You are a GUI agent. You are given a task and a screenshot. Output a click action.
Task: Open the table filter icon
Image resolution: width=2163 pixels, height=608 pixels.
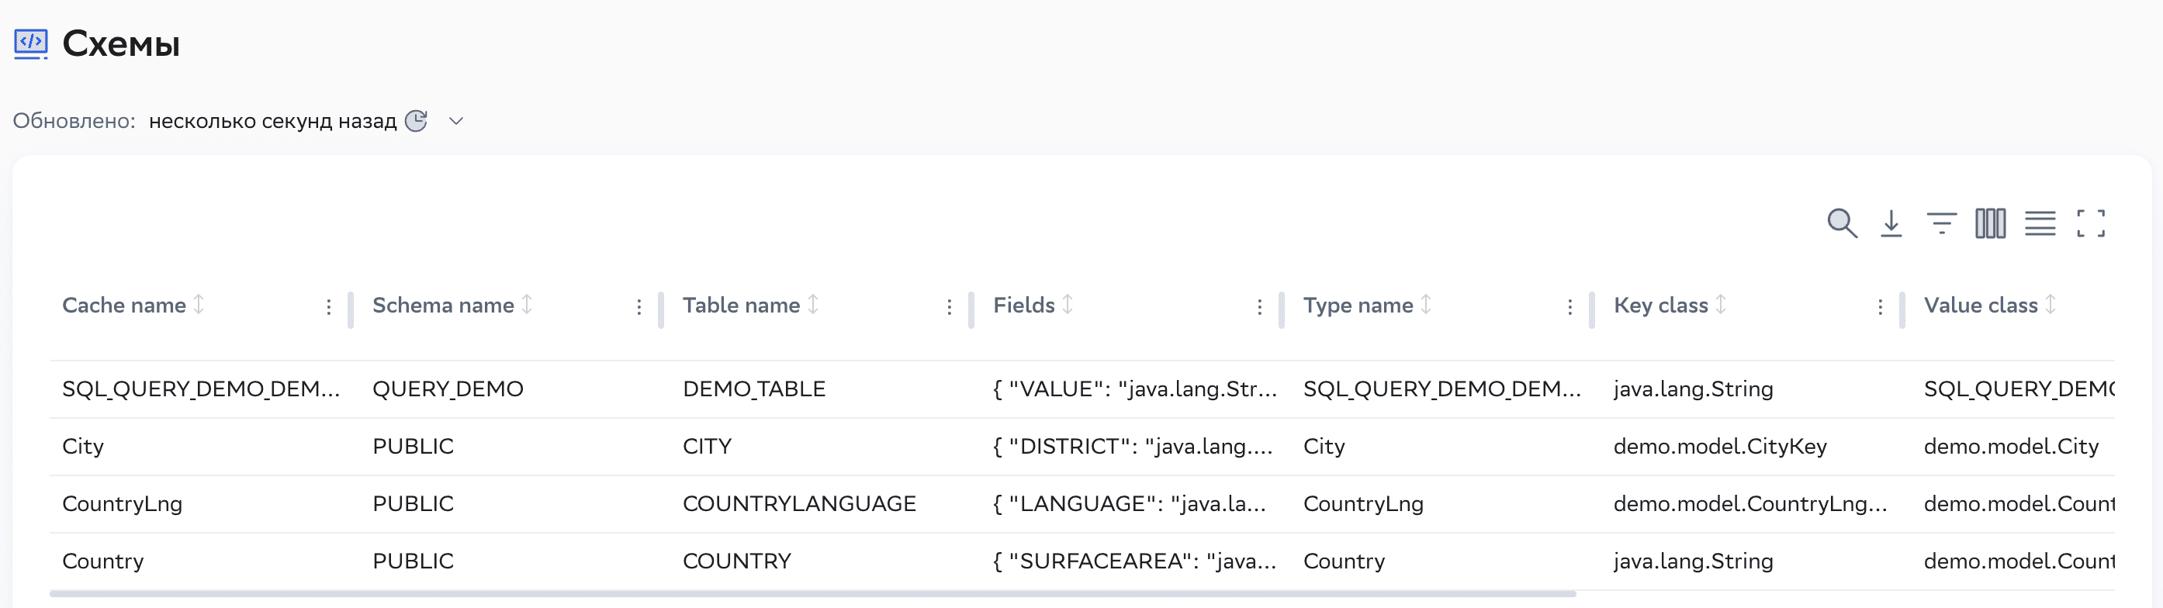point(1941,223)
